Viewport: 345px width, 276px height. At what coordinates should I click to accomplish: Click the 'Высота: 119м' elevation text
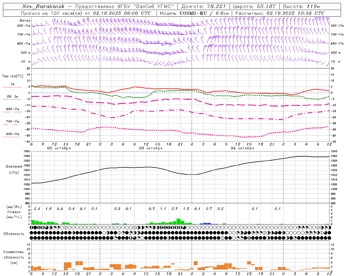click(301, 6)
